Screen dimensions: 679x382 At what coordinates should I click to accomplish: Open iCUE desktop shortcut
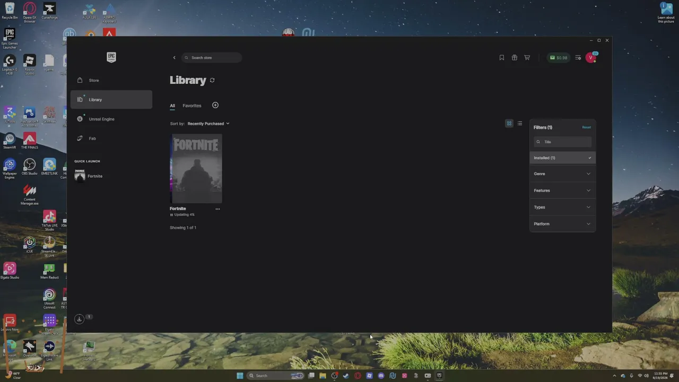30,245
